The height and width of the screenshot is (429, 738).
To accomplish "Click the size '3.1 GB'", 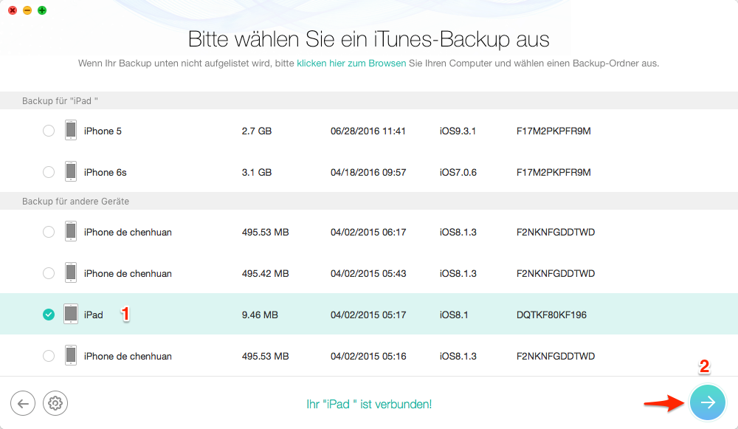I will point(257,172).
